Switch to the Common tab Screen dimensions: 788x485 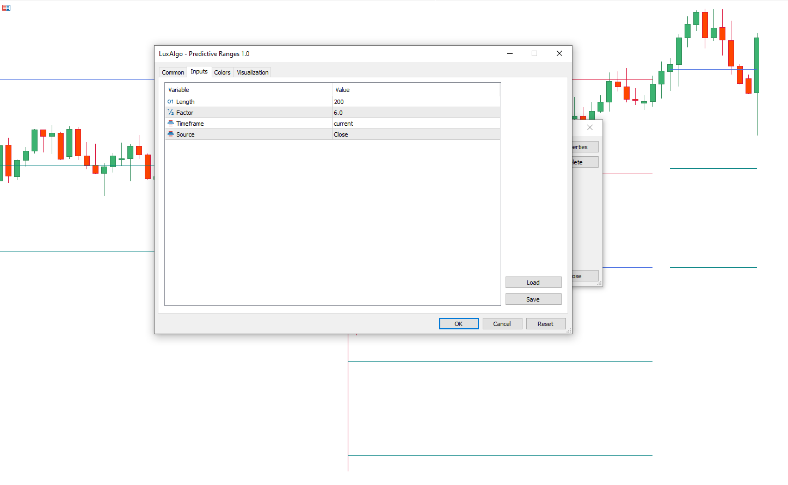[173, 72]
